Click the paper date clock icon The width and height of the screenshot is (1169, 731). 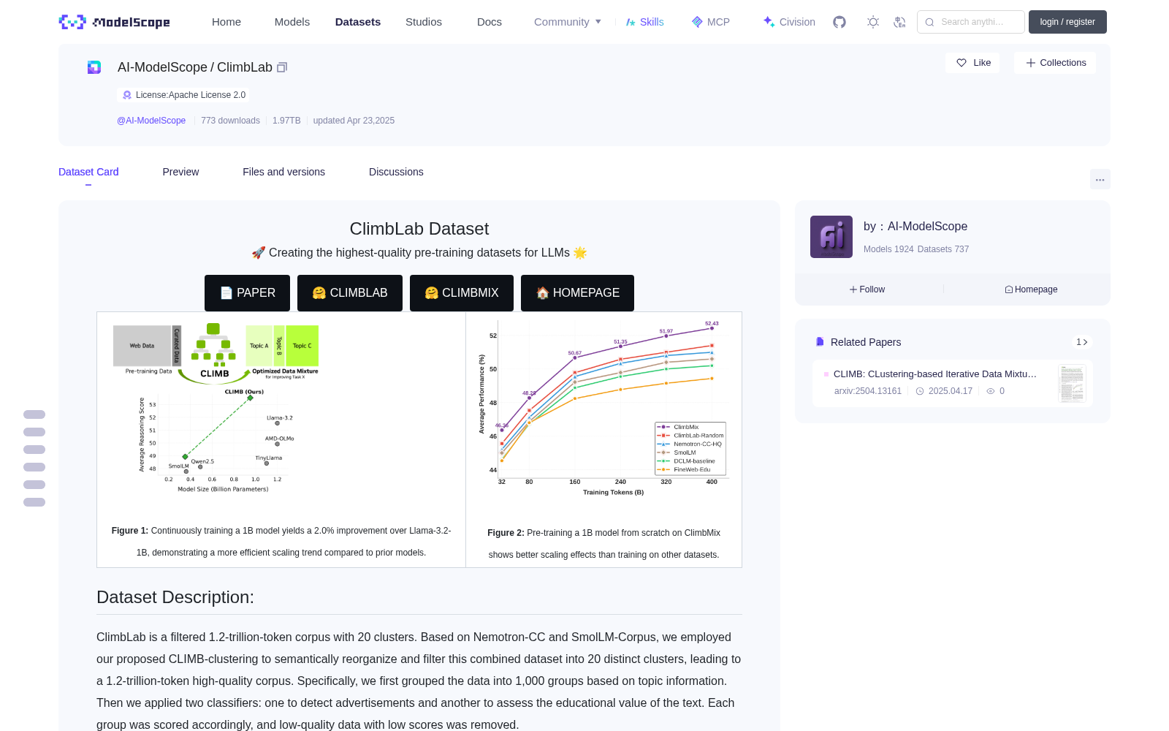[920, 391]
